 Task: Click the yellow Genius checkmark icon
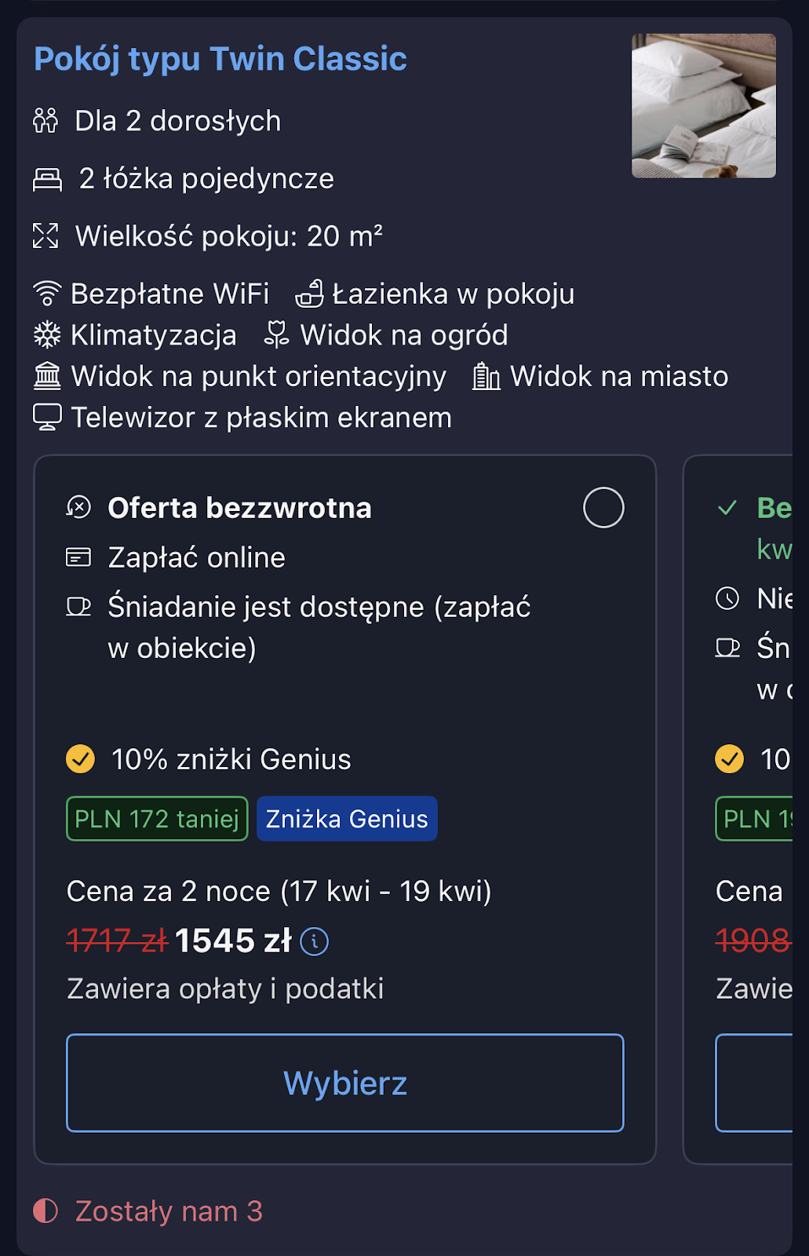coord(80,759)
